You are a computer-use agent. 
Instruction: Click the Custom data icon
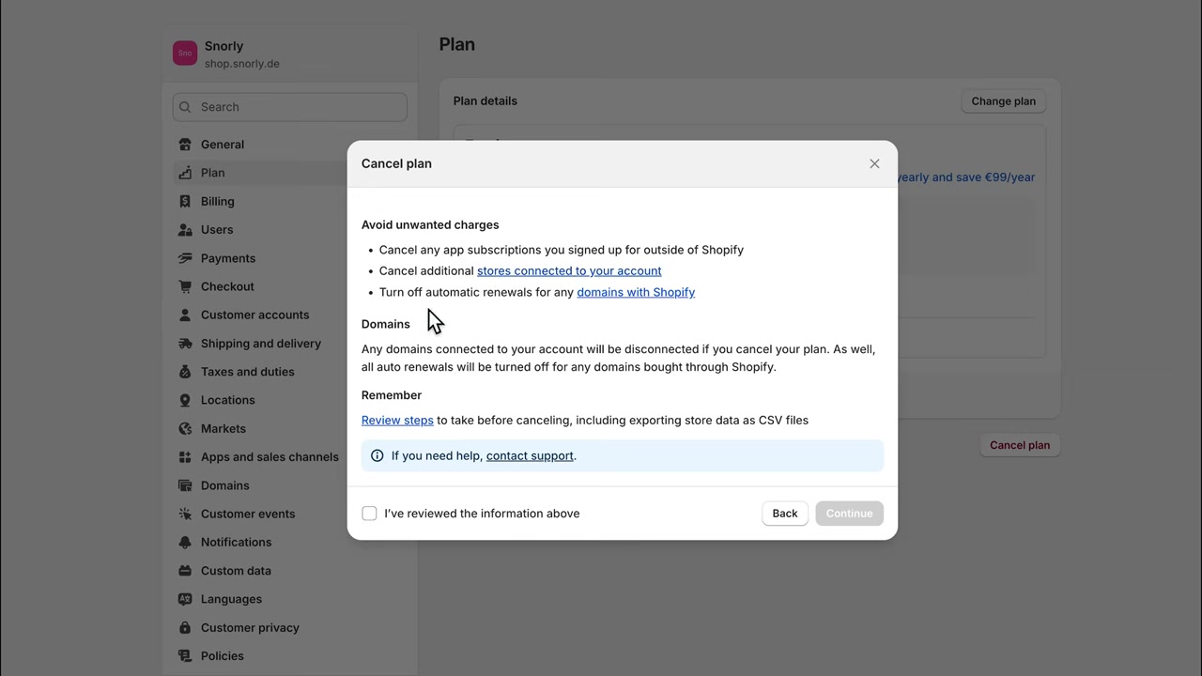pos(185,571)
